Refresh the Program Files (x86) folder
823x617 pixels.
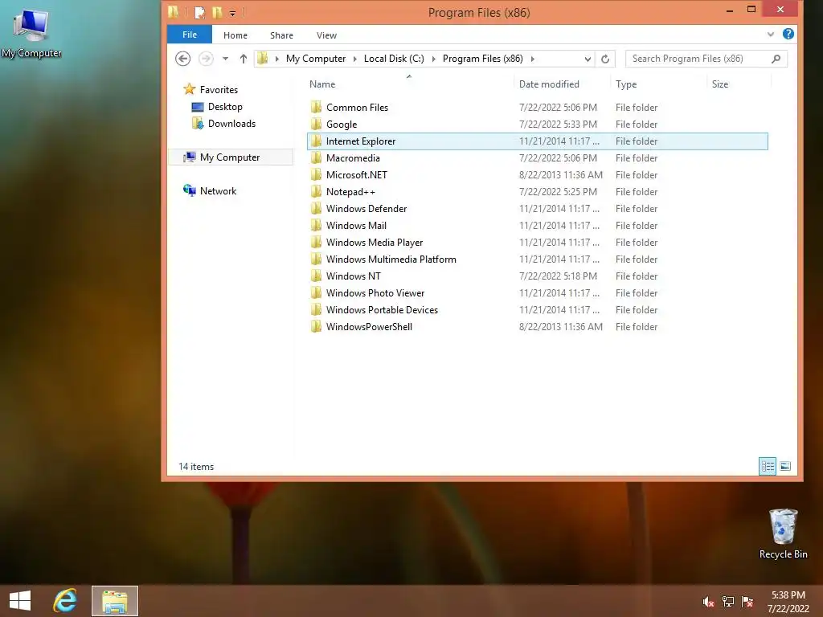pos(605,59)
